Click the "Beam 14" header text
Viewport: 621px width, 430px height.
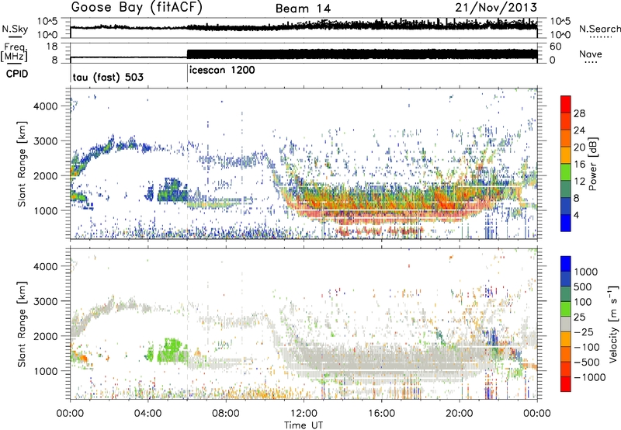tap(303, 9)
